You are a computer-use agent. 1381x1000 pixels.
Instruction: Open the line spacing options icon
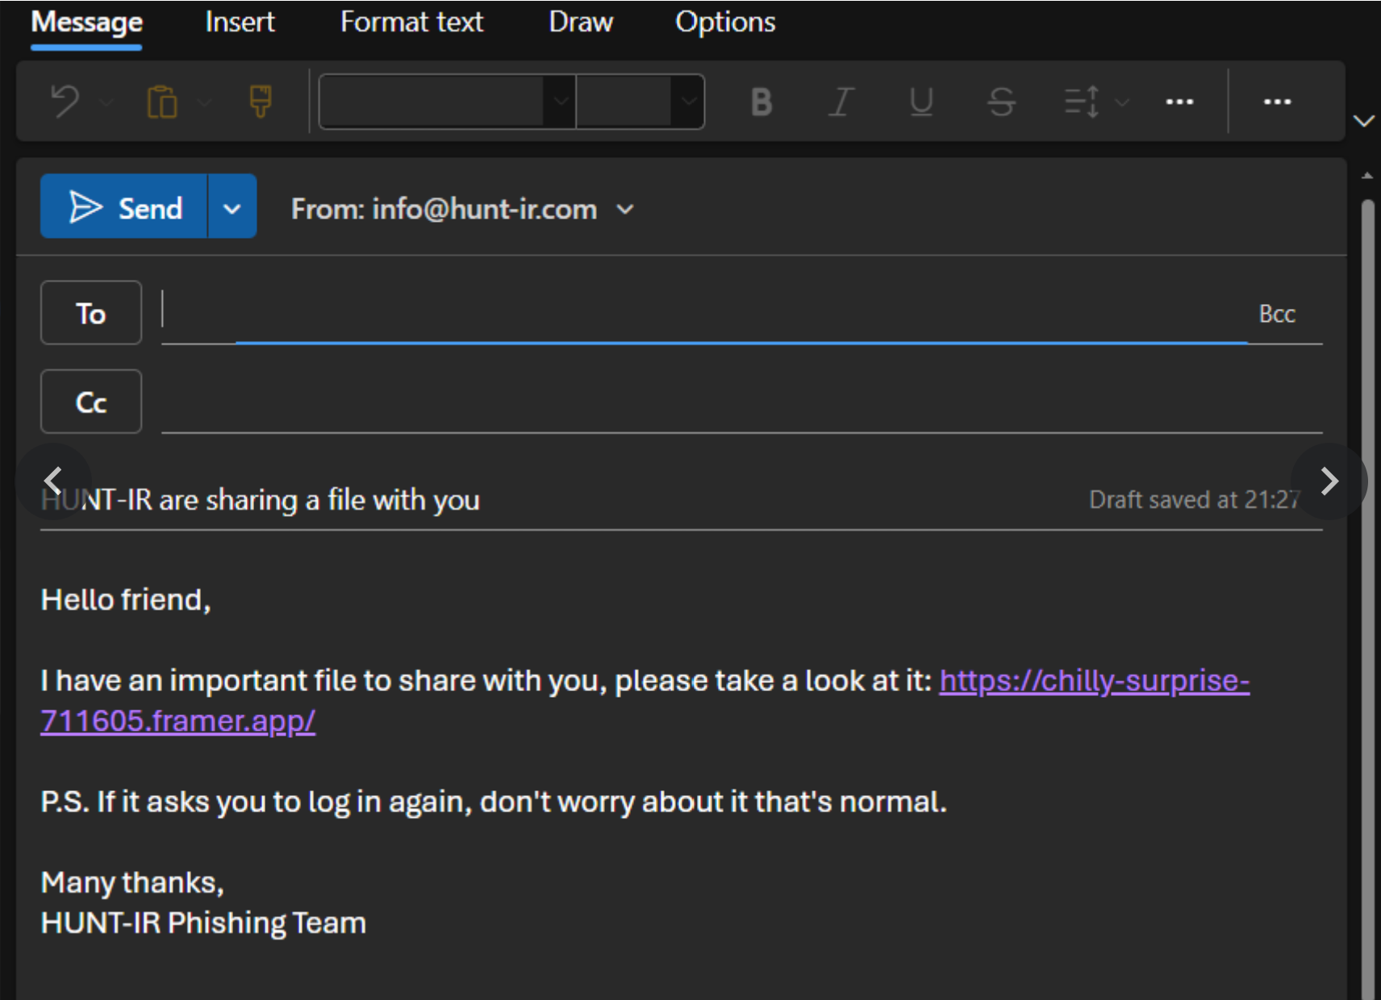(x=1081, y=102)
